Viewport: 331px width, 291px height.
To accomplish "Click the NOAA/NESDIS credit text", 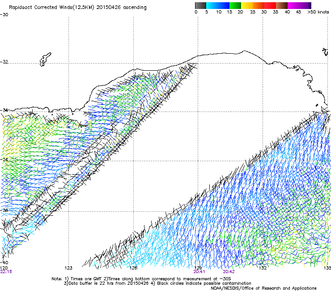I will (x=263, y=288).
